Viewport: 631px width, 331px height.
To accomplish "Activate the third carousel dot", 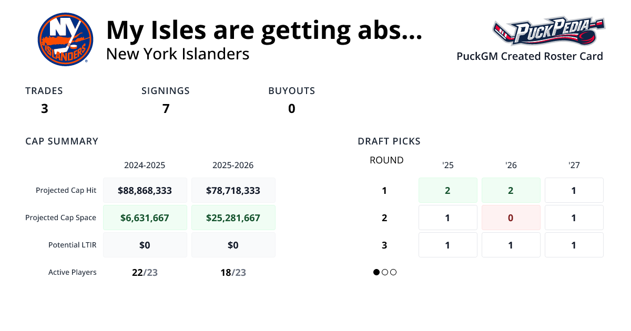I will [x=393, y=272].
